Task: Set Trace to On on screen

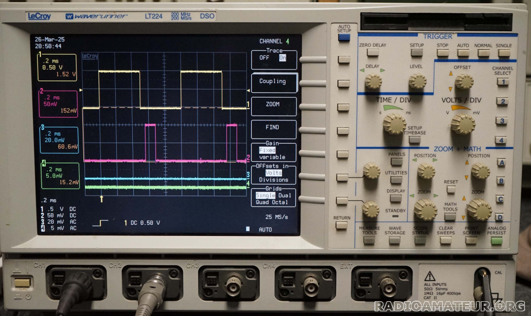Action: 282,58
